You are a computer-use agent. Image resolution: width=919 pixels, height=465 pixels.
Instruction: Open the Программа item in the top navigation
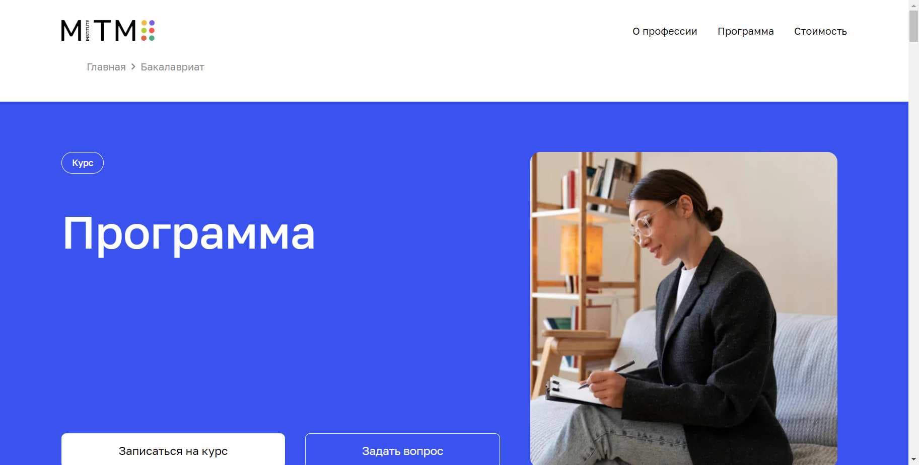click(x=745, y=31)
